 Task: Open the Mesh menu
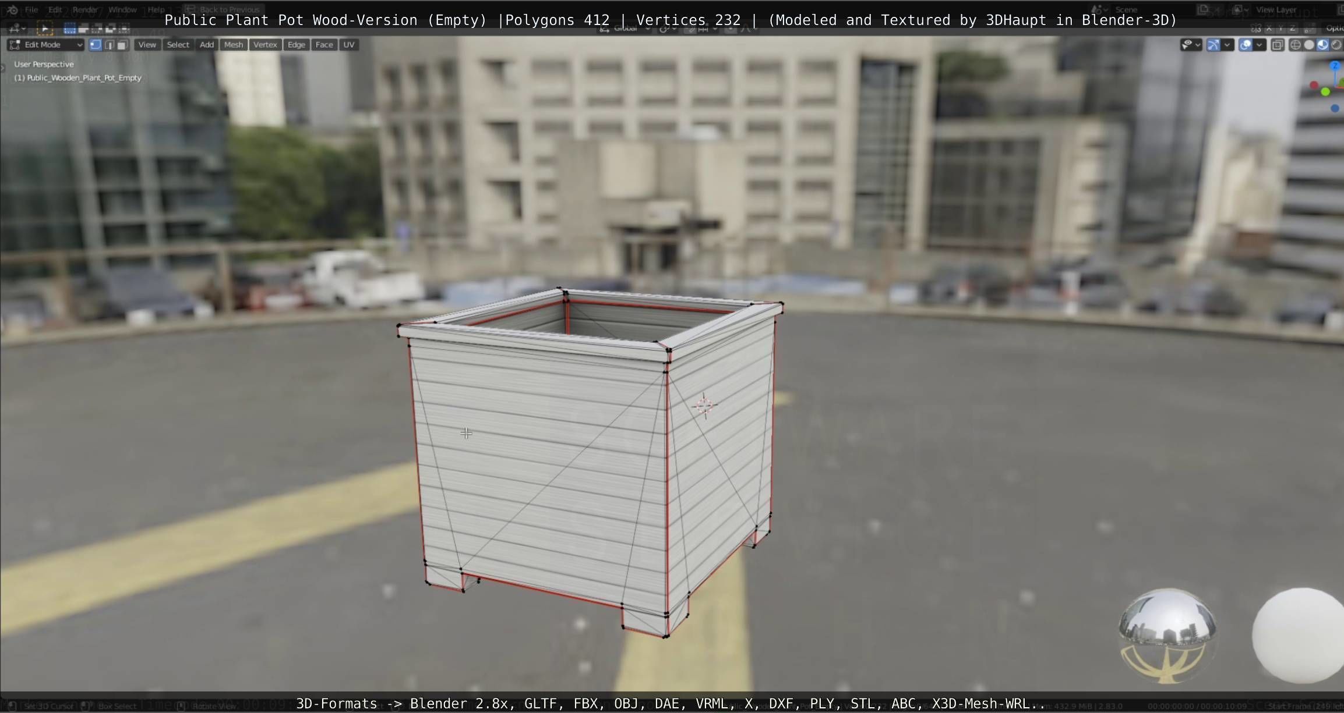coord(234,45)
